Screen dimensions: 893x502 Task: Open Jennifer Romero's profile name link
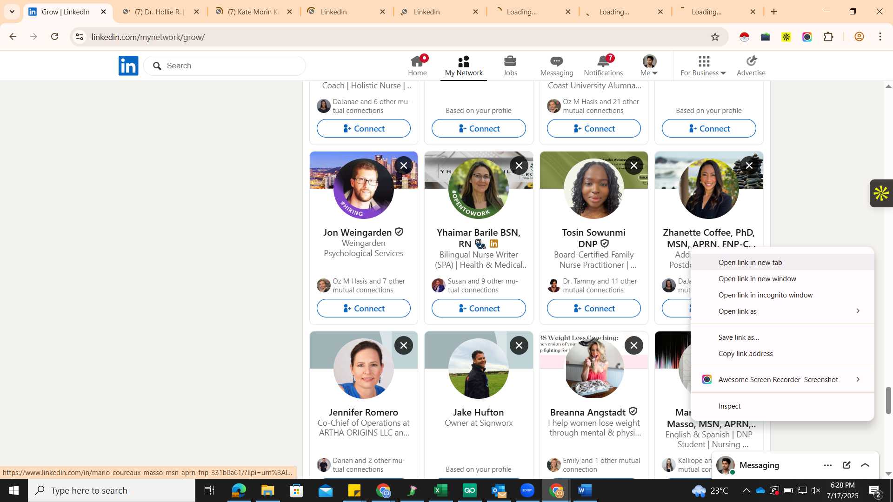coord(363,412)
